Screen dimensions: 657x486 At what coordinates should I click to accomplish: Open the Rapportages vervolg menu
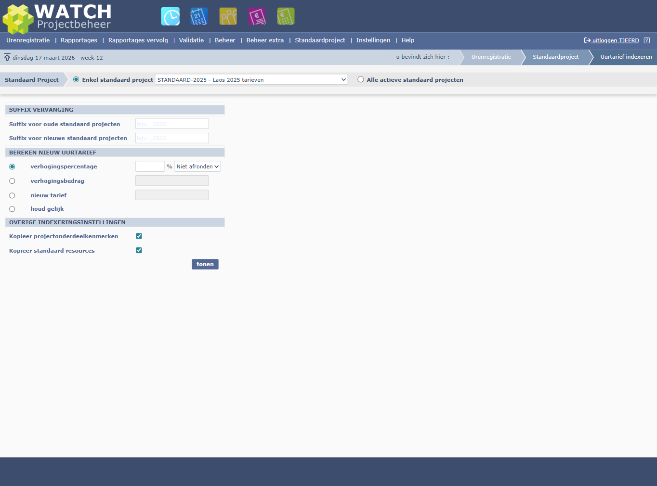point(138,40)
